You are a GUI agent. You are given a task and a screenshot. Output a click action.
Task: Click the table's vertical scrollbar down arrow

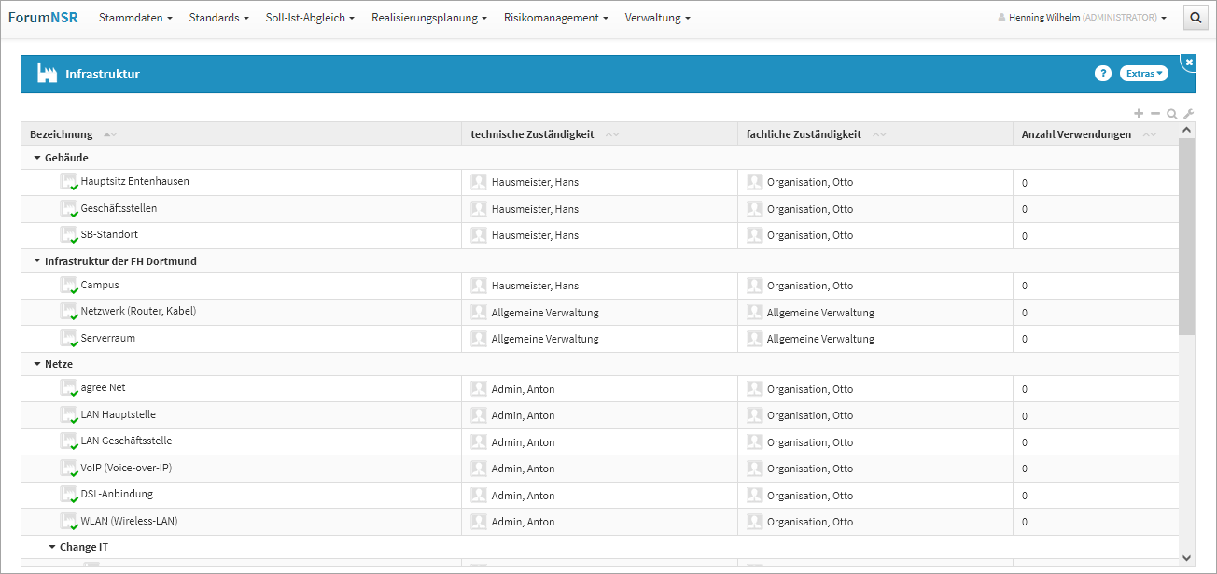(x=1186, y=557)
